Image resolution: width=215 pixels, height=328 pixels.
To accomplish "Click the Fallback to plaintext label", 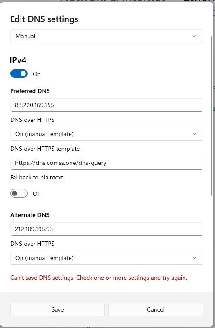I will pyautogui.click(x=37, y=177).
